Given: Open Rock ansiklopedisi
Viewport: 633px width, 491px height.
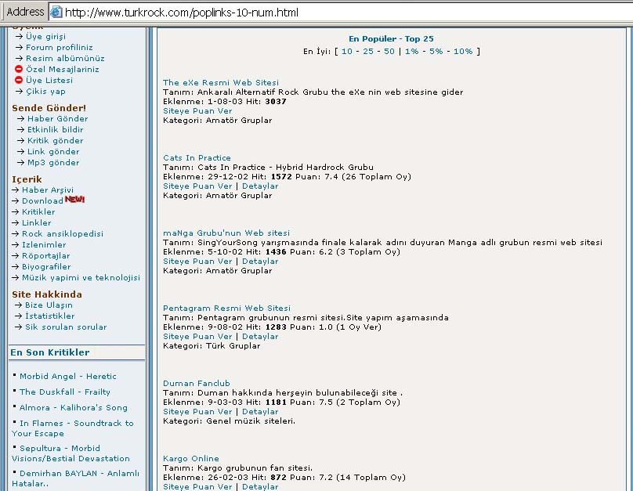Looking at the screenshot, I should pos(63,233).
